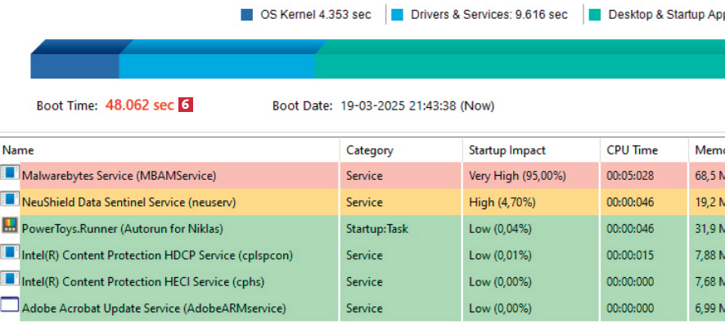Sort by the Category column header
725x327 pixels.
coord(369,150)
